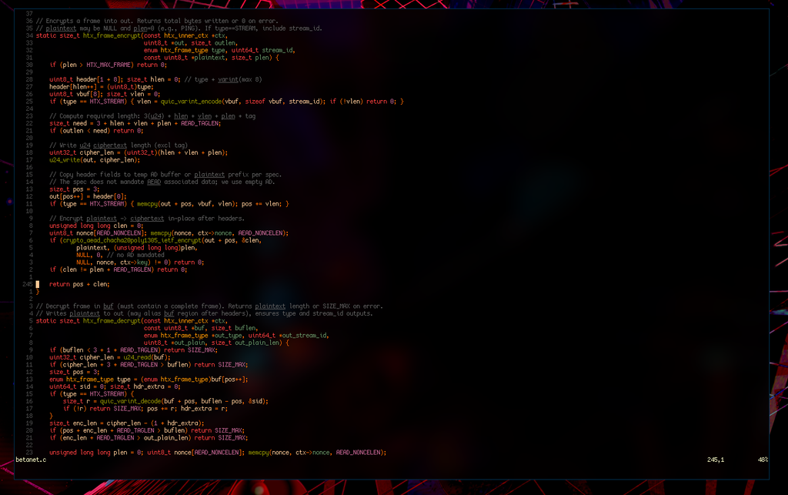This screenshot has height=495, width=788.
Task: Click the 'if (buflen < 3 + 1 + AEAD_TAGLEN)' check
Action: tap(105, 350)
